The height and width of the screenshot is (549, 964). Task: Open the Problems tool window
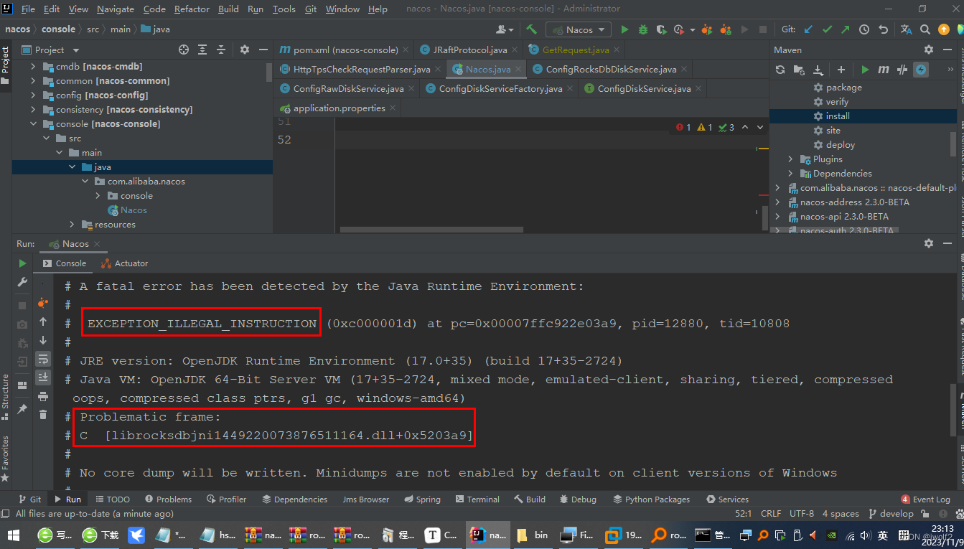(x=168, y=499)
